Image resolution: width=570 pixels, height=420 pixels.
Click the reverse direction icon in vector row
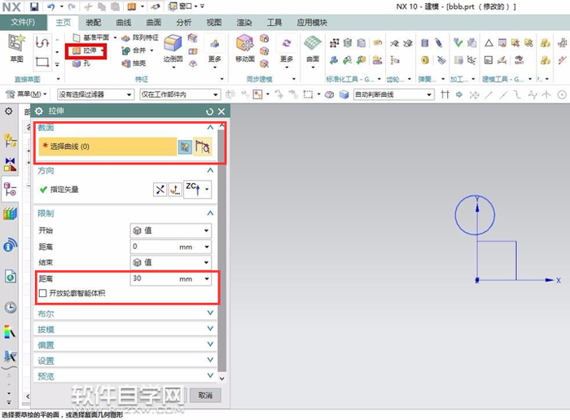160,190
